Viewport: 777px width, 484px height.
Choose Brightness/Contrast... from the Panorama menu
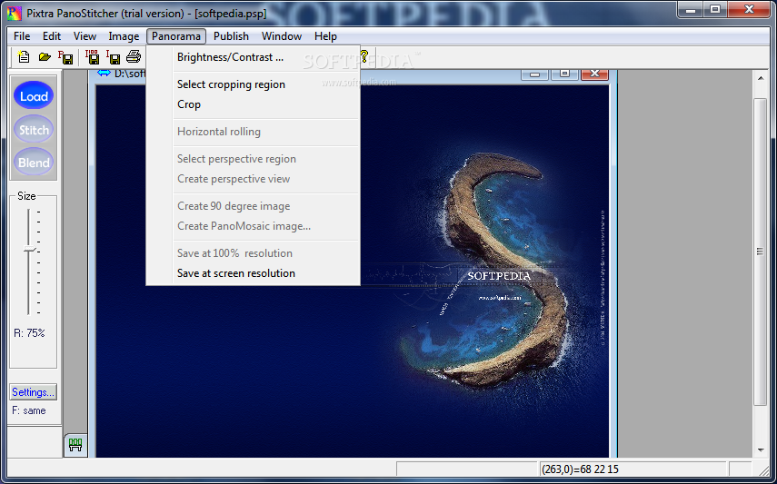(x=254, y=57)
